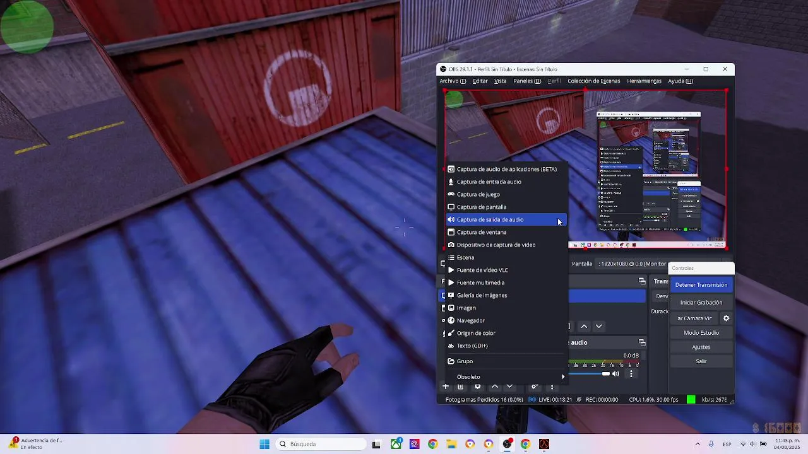The width and height of the screenshot is (808, 454).
Task: Select Texto (GDI+) source
Action: (x=506, y=346)
